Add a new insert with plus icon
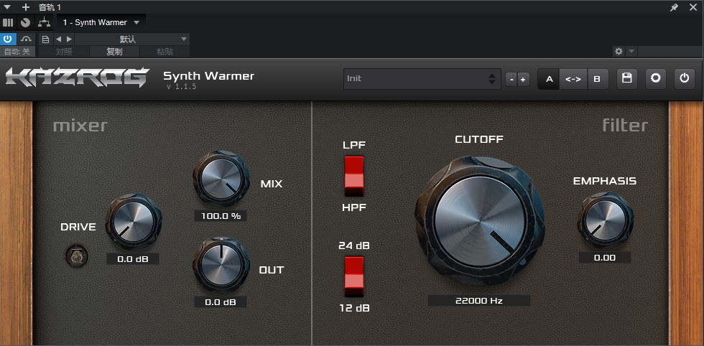This screenshot has height=346, width=704. tap(26, 6)
